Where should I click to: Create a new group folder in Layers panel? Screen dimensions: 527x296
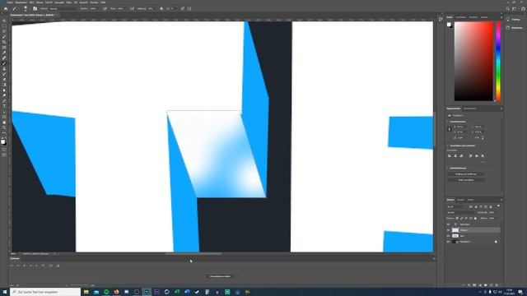(485, 285)
